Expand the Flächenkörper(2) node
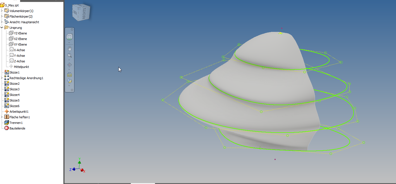396x184 pixels. [x=2, y=16]
